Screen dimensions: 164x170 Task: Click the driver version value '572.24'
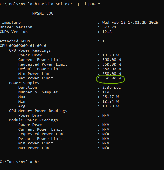point(109,27)
